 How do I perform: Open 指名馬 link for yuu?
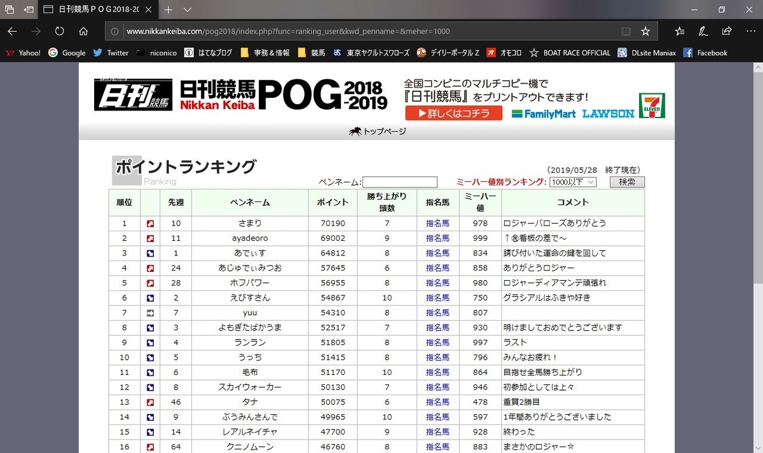point(437,313)
